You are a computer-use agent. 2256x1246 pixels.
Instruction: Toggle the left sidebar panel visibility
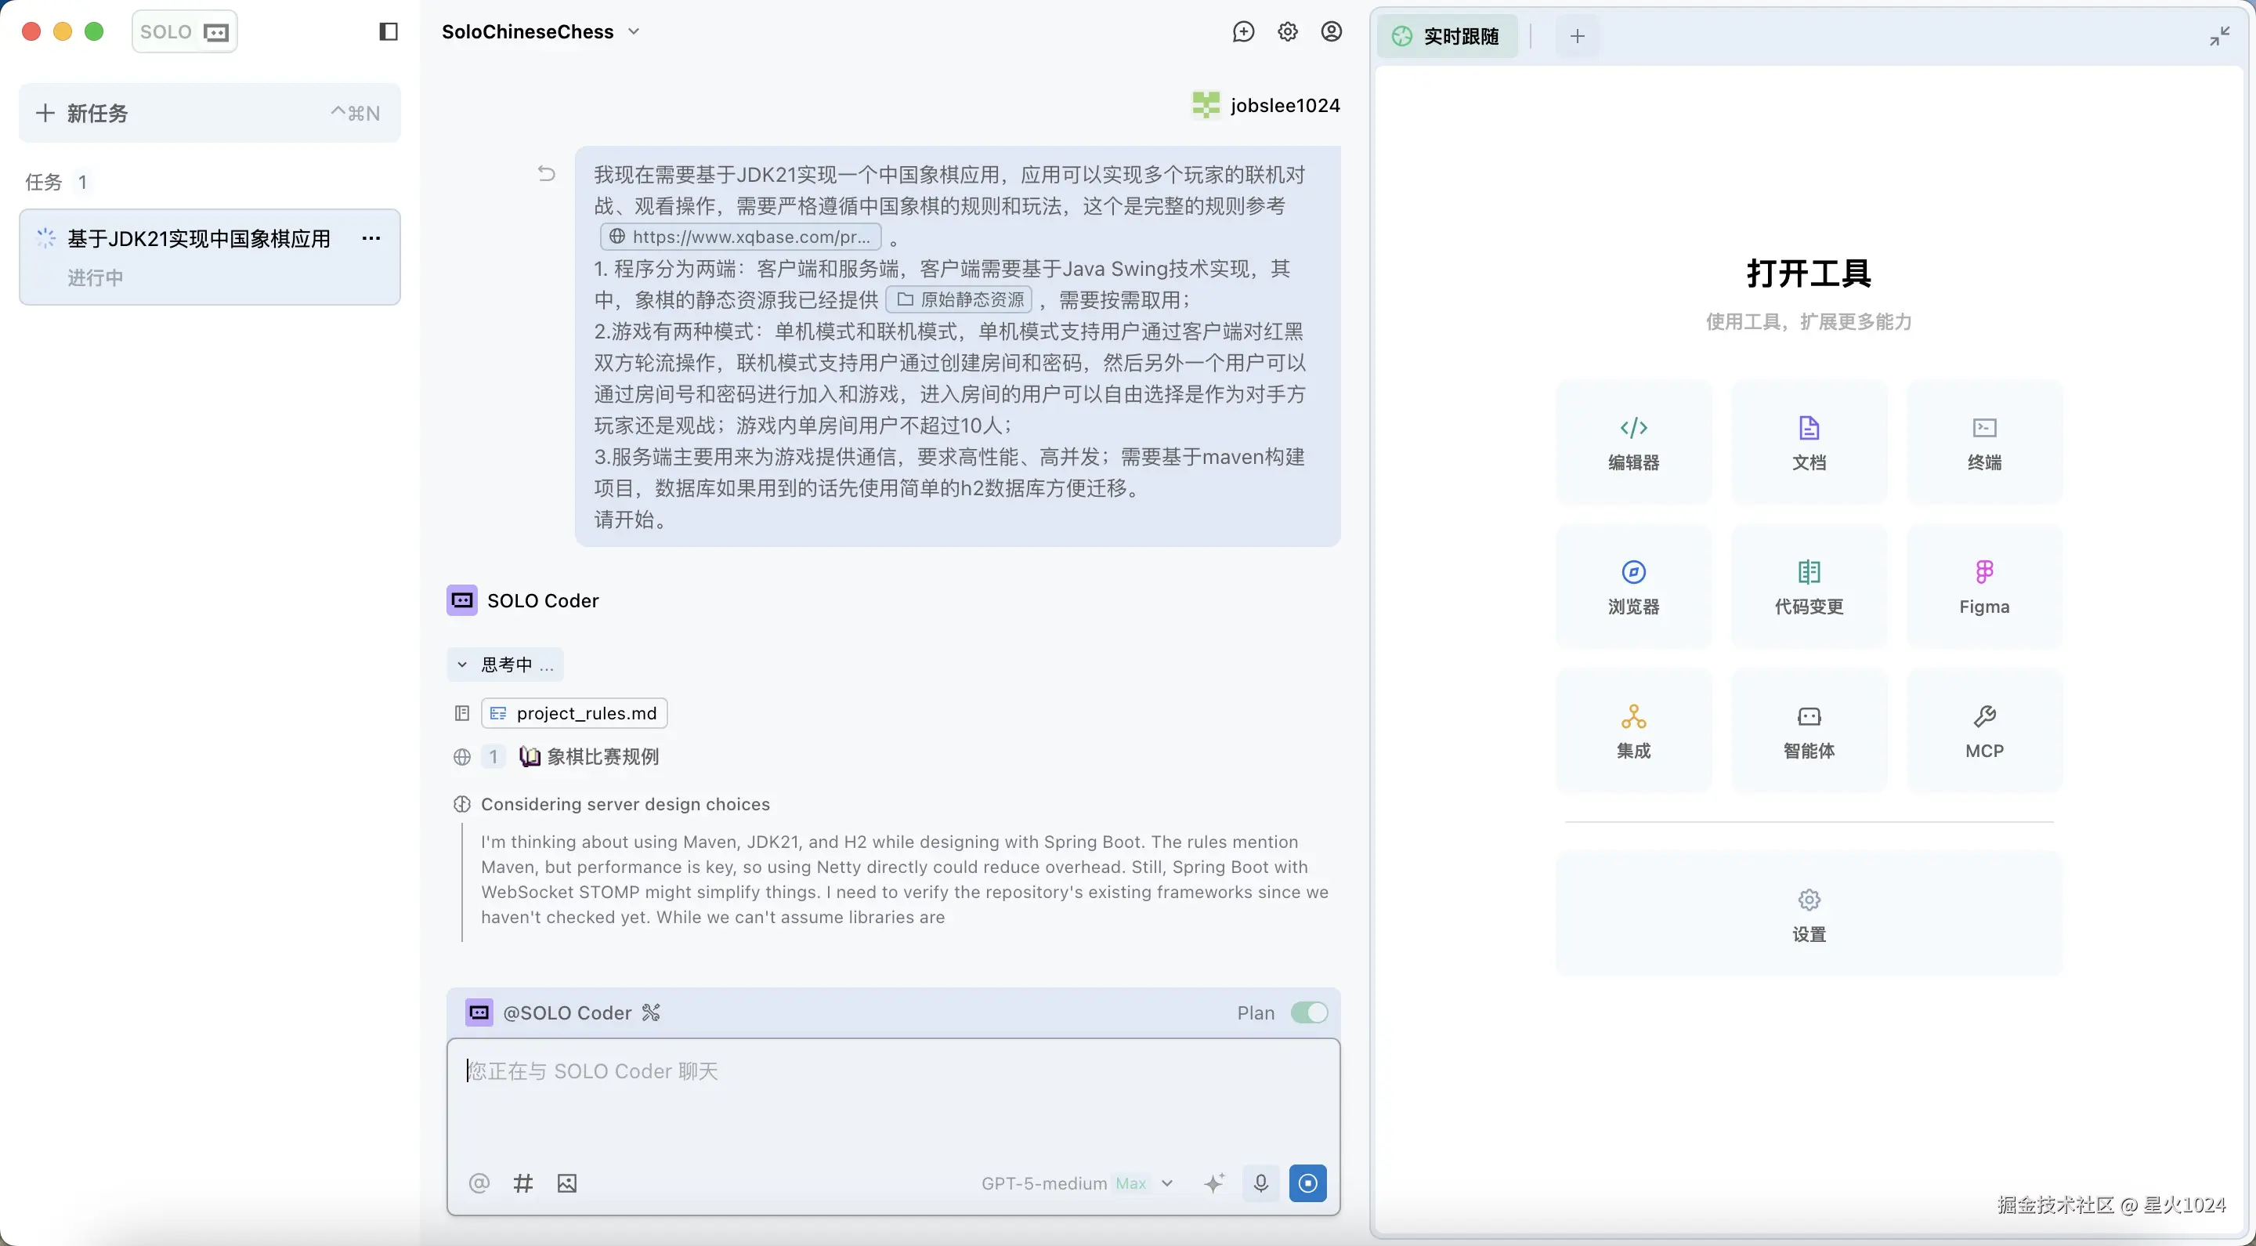tap(388, 32)
